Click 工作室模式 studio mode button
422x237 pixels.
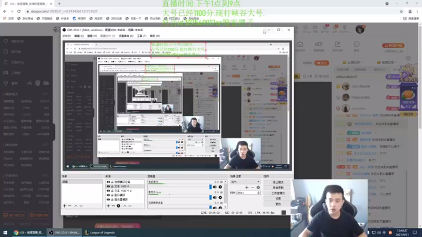point(278,193)
